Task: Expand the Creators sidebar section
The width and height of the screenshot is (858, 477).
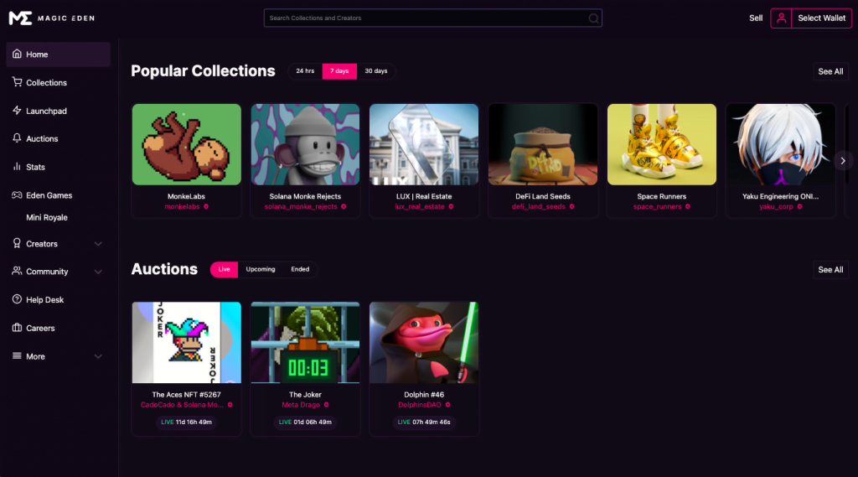Action: (x=98, y=244)
